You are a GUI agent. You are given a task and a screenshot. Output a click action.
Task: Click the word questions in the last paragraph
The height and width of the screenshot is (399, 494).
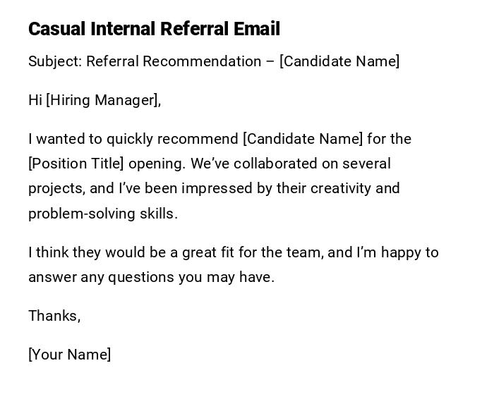(x=140, y=277)
